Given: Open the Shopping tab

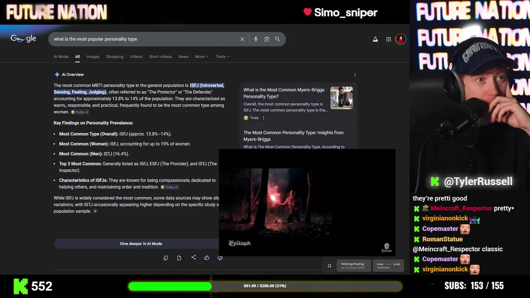Looking at the screenshot, I should tap(115, 57).
